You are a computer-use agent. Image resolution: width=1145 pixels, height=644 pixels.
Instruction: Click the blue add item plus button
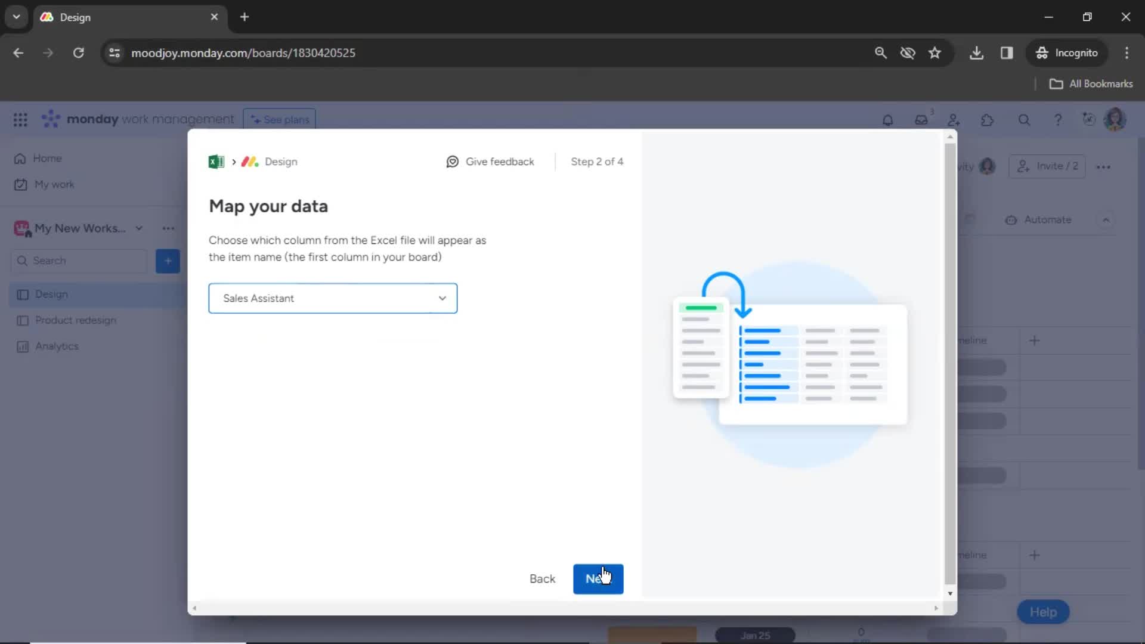point(168,261)
